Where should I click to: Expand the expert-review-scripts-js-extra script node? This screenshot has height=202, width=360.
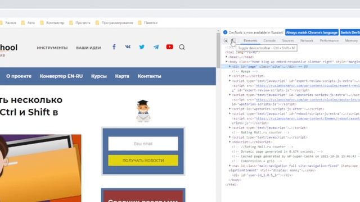coord(230,81)
